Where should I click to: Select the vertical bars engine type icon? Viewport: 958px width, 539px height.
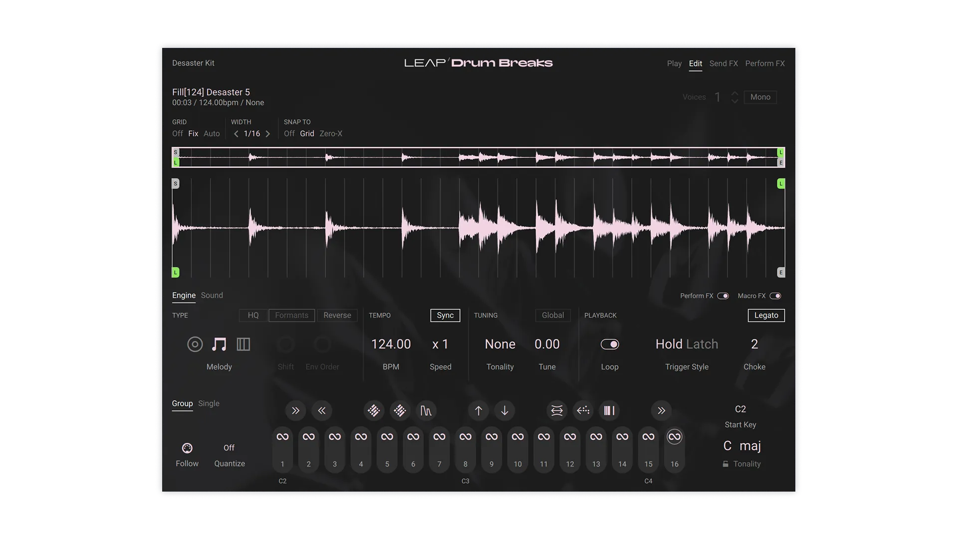coord(243,344)
